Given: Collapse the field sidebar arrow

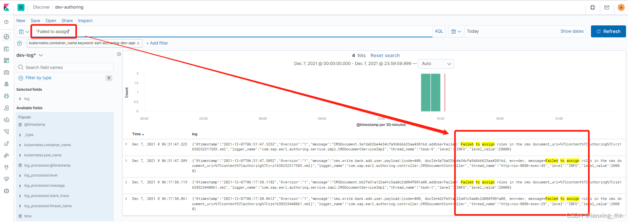Looking at the screenshot, I should 119,54.
